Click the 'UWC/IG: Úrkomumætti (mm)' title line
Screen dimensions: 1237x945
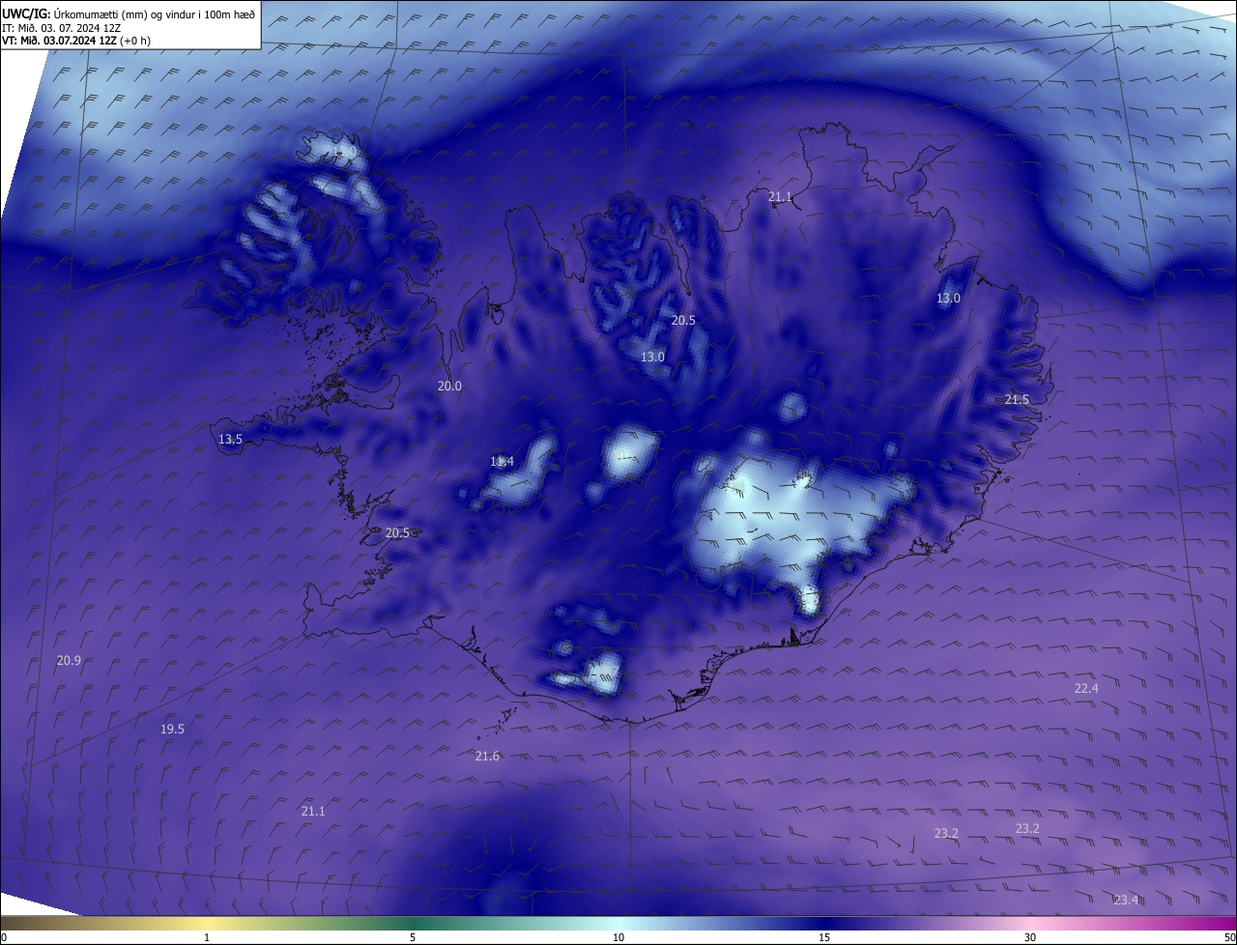pos(129,14)
